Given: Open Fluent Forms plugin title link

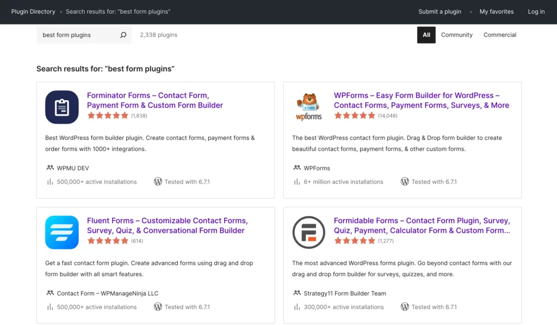Looking at the screenshot, I should [168, 225].
